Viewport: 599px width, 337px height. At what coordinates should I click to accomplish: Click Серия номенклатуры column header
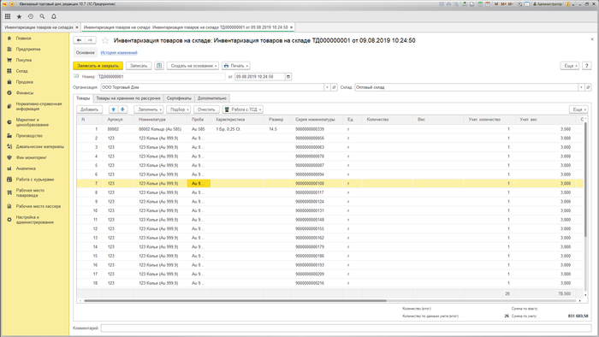317,120
